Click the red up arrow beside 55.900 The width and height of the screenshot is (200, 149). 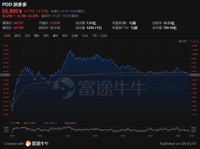(x=21, y=11)
